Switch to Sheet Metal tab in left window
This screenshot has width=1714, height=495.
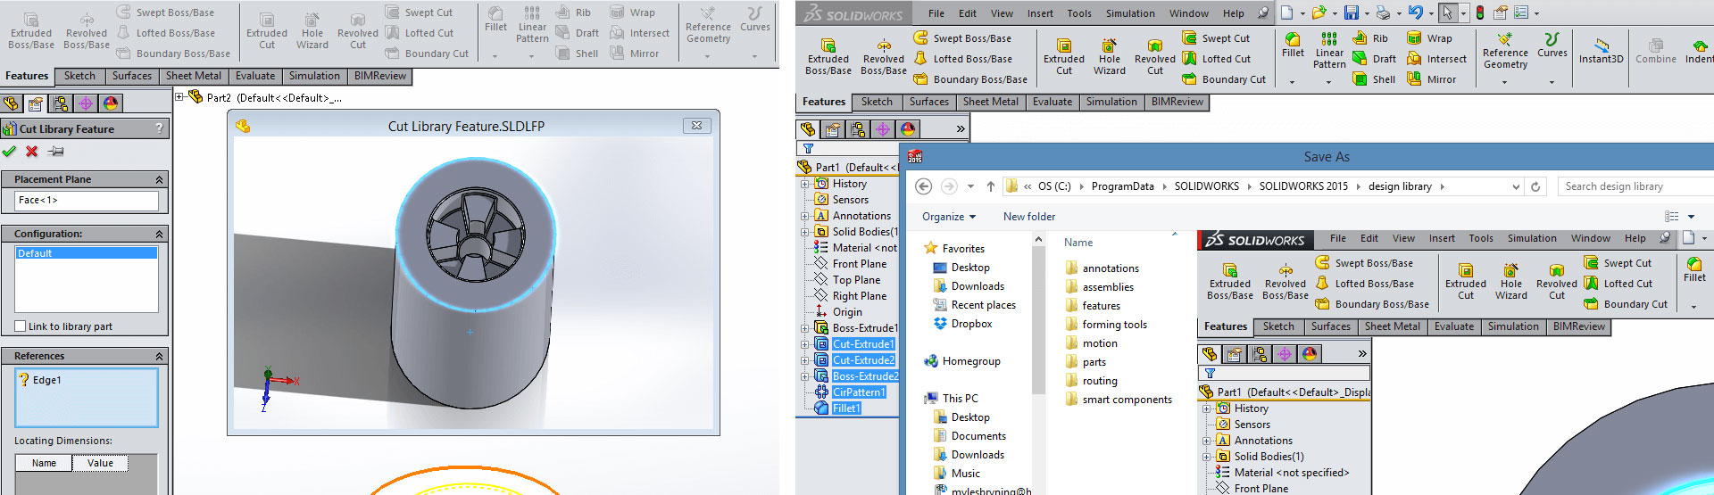point(193,77)
